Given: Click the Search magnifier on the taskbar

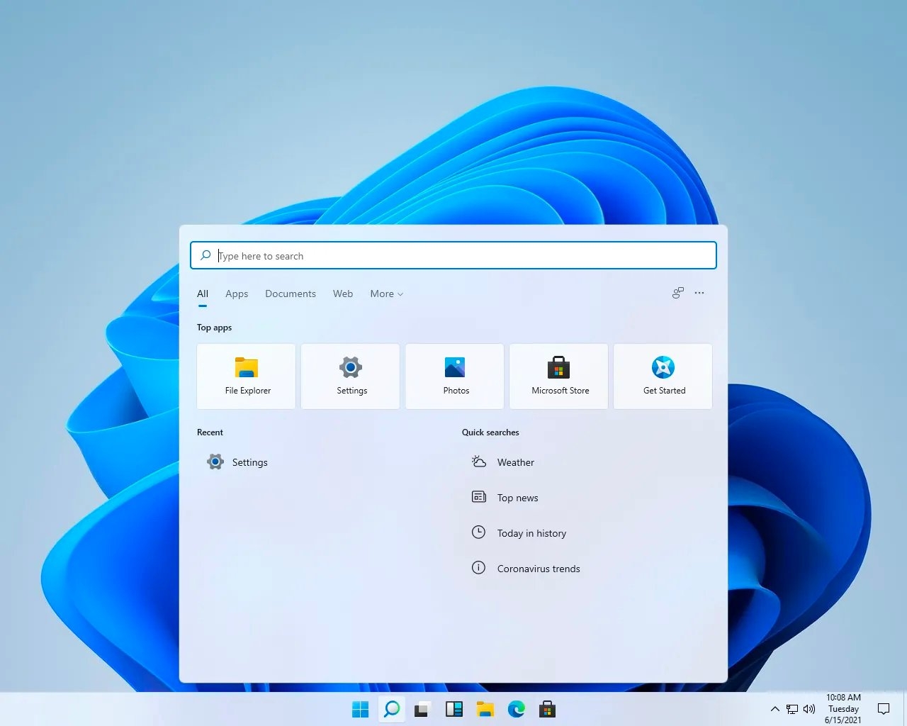Looking at the screenshot, I should pos(392,709).
